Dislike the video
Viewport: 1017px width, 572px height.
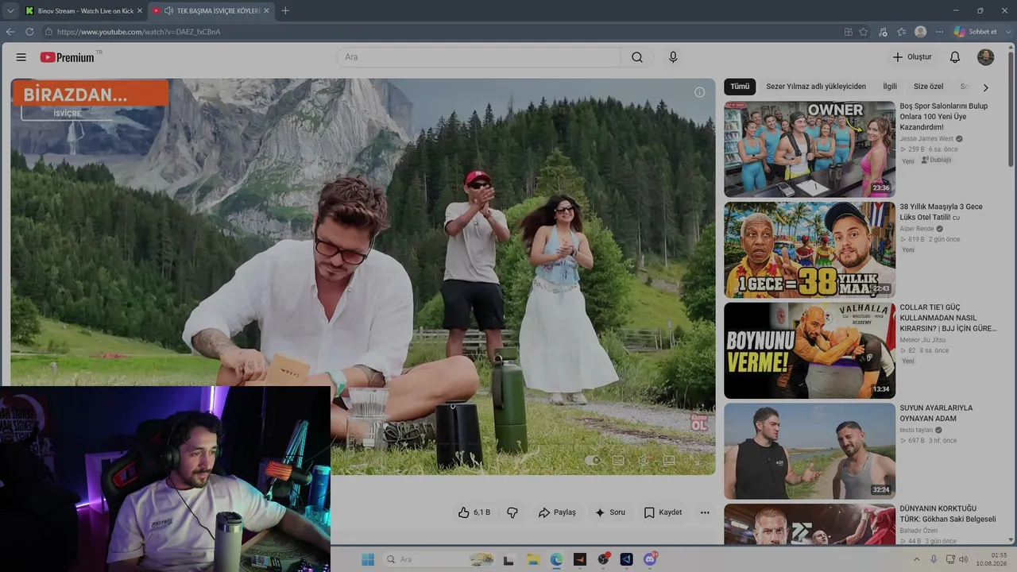pos(512,512)
